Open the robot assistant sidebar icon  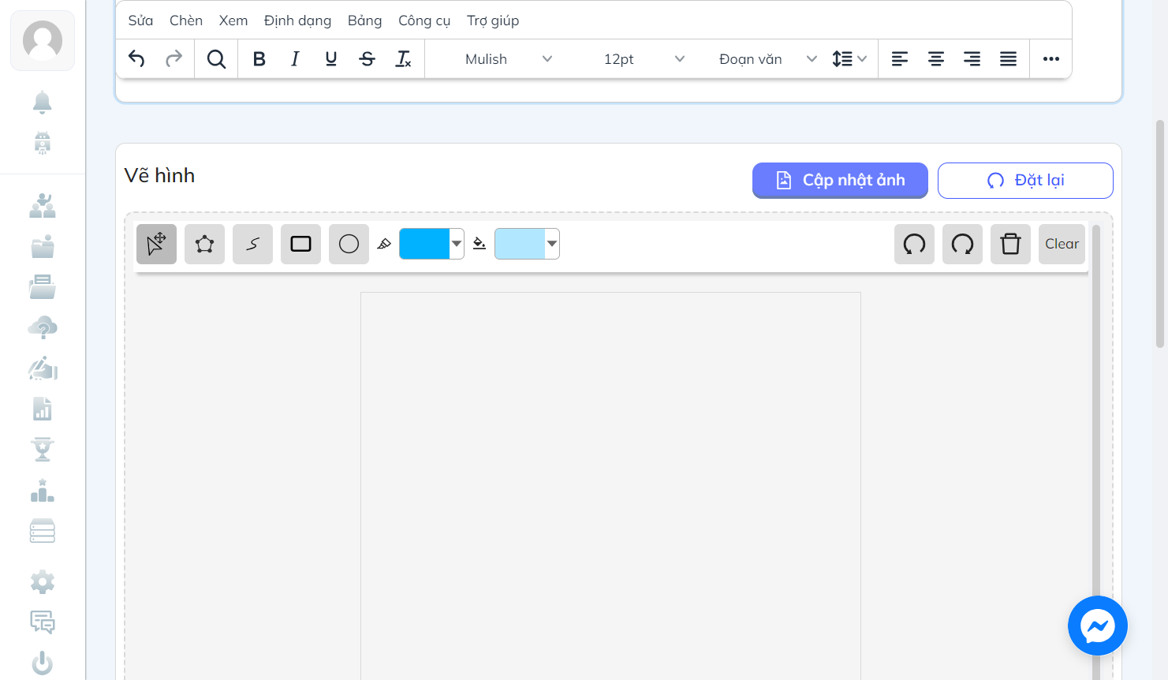click(x=43, y=143)
